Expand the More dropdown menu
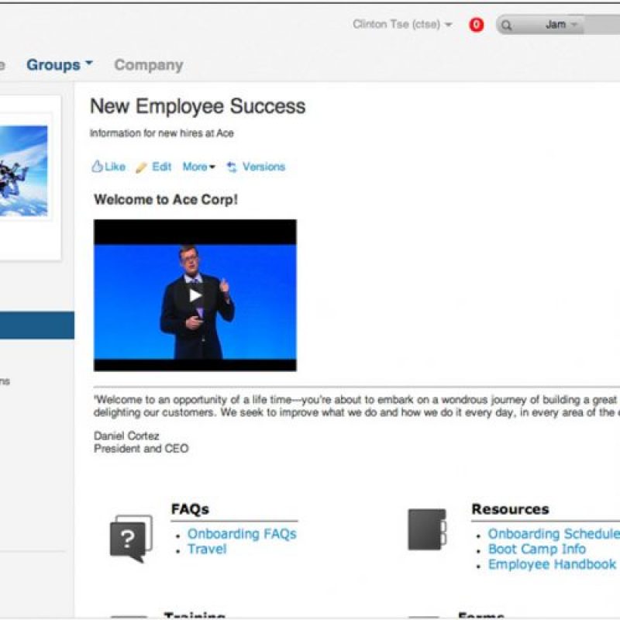Screen dimensions: 620x620 [x=198, y=167]
